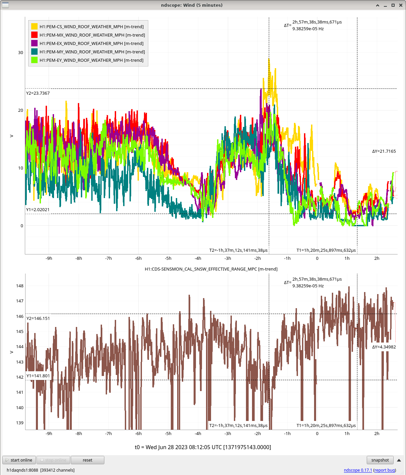Viewport: 406px width, 475px height.
Task: Open the ndscope 0.17.1 link
Action: (358, 470)
